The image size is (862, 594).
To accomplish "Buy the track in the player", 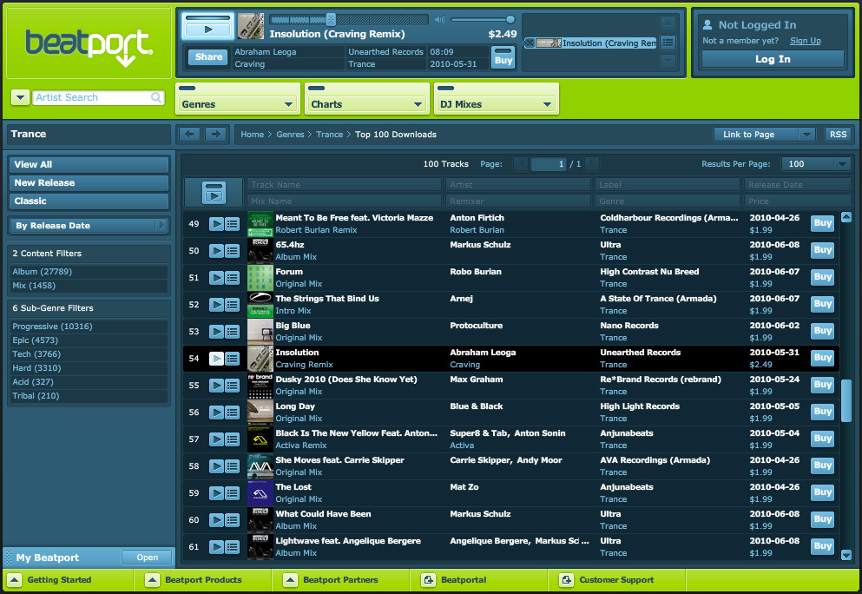I will 503,59.
